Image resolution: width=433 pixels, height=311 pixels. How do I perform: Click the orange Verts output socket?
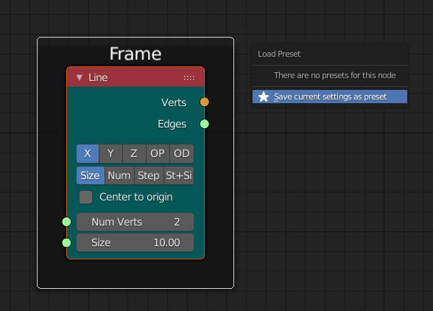[205, 102]
